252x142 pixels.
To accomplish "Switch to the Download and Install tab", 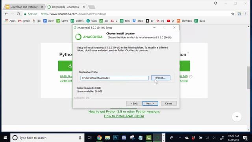I will pyautogui.click(x=24, y=7).
